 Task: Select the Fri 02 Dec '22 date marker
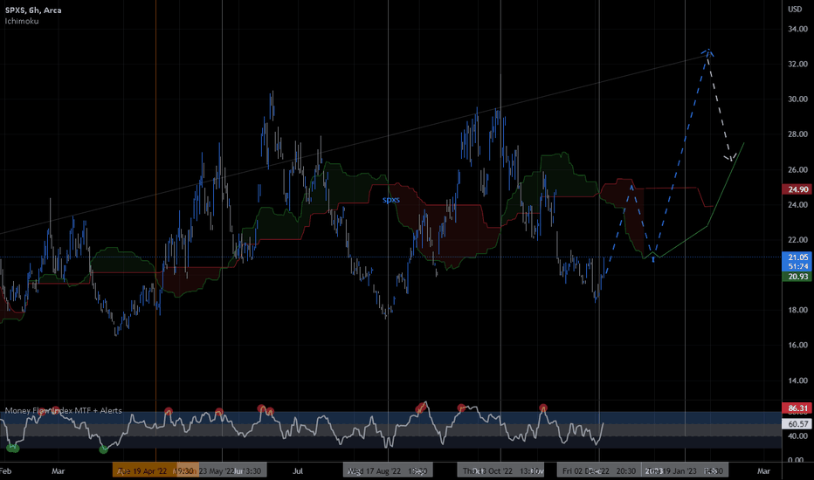599,470
